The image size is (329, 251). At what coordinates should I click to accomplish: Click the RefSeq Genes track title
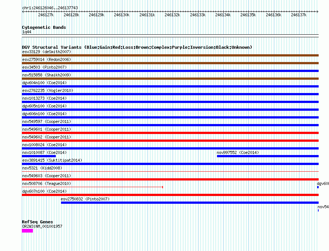click(x=37, y=222)
